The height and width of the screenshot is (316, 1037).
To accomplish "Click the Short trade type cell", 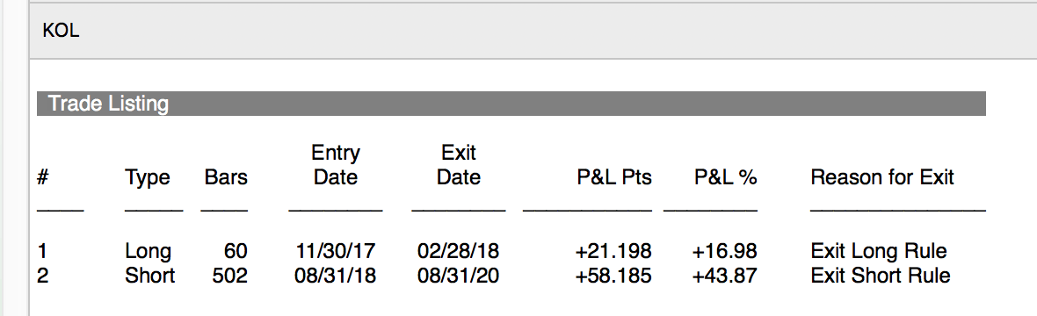I will click(150, 275).
